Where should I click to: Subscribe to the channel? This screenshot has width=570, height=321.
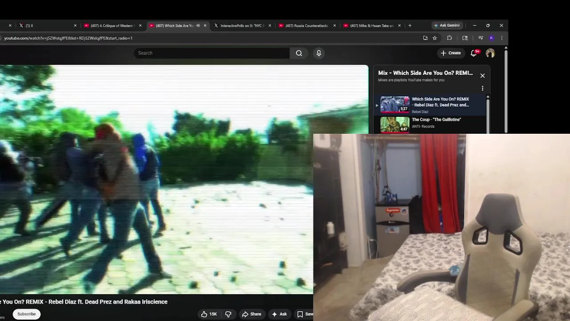click(26, 314)
